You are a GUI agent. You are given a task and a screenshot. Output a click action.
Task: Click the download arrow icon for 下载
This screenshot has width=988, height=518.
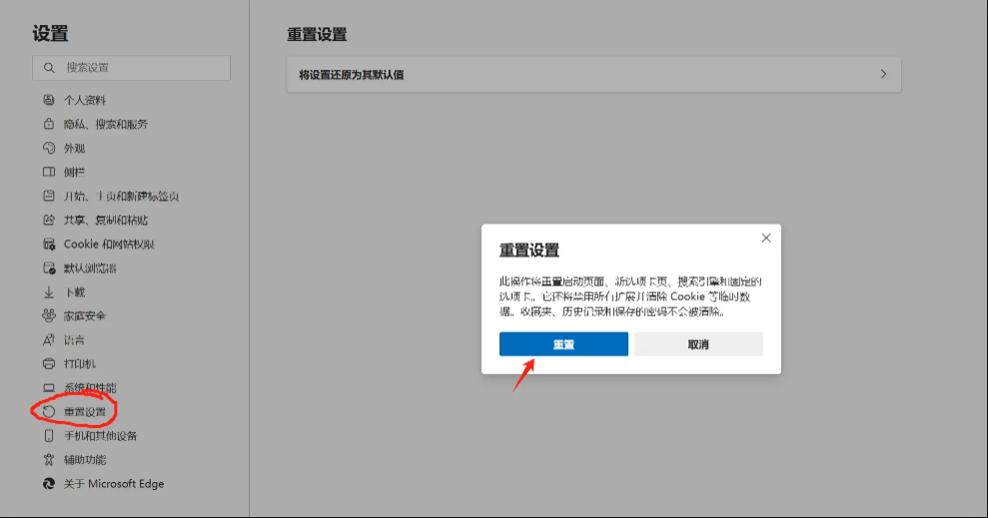[x=48, y=291]
